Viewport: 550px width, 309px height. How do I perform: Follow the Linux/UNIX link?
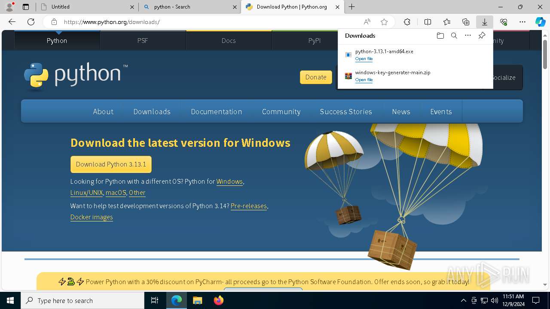[86, 193]
